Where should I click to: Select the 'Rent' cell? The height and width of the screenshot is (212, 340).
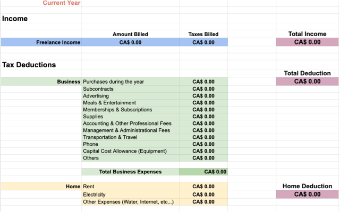point(130,187)
